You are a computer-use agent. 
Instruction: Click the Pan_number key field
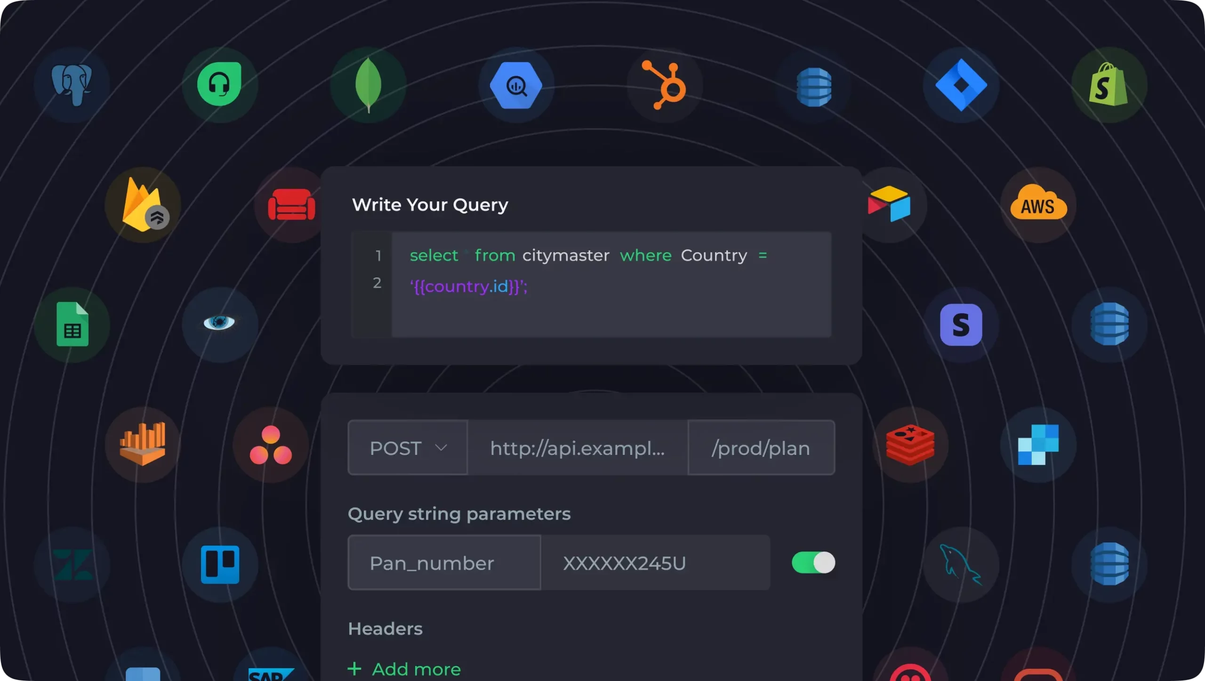tap(444, 563)
